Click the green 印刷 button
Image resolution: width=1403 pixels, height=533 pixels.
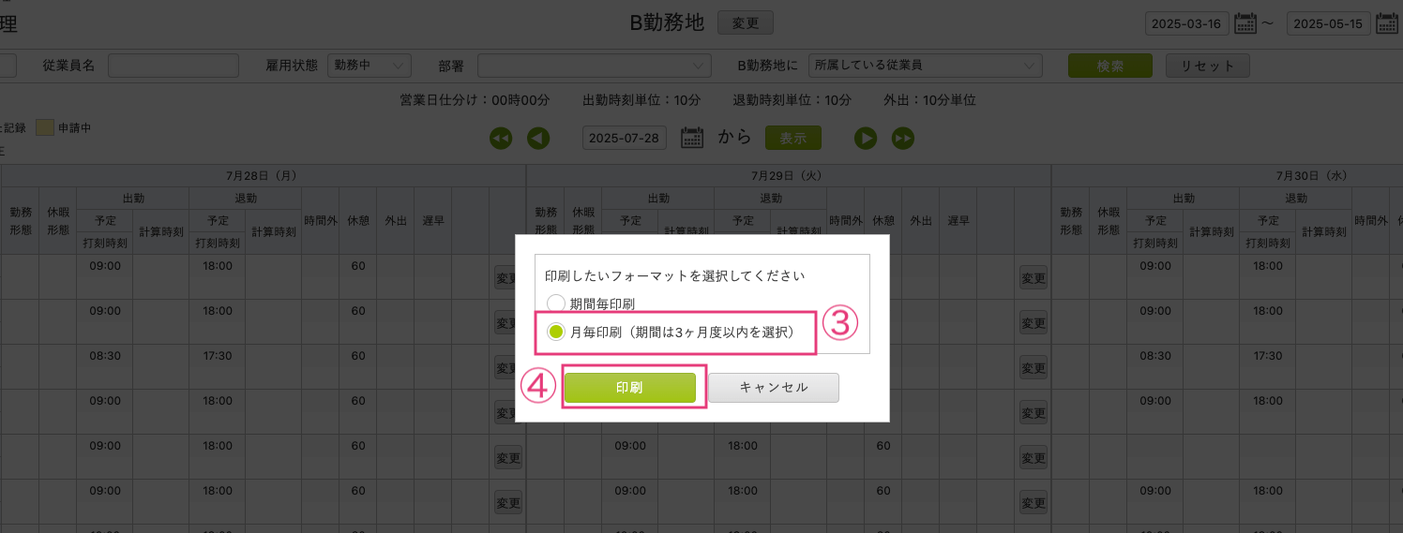pos(629,388)
